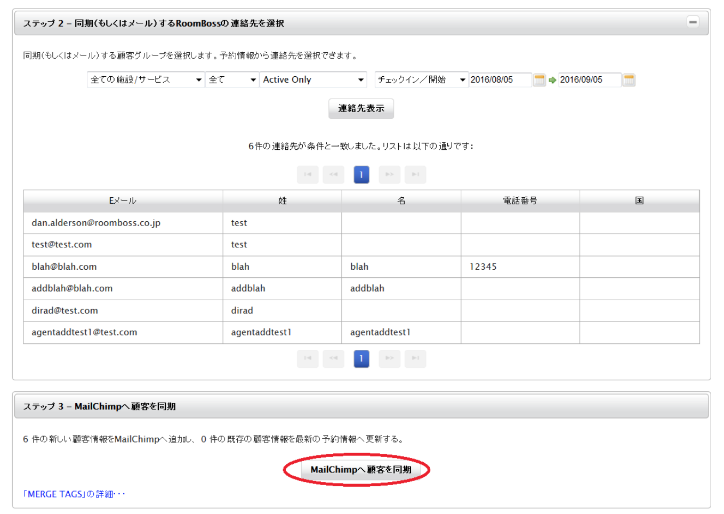The image size is (724, 514).
Task: Open the 全て dropdown
Action: click(232, 80)
